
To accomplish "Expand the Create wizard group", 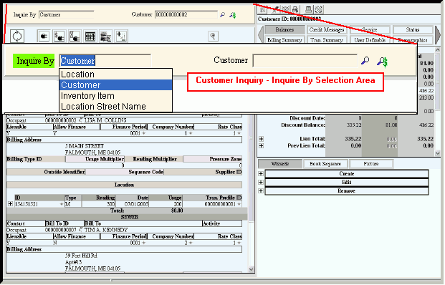I will pos(261,174).
